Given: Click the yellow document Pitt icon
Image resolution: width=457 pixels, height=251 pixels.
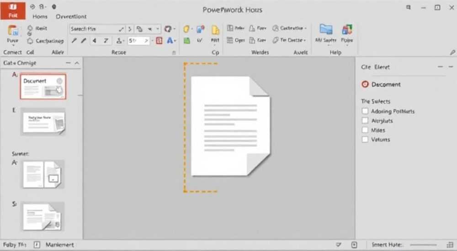Looking at the screenshot, I should 215,30.
